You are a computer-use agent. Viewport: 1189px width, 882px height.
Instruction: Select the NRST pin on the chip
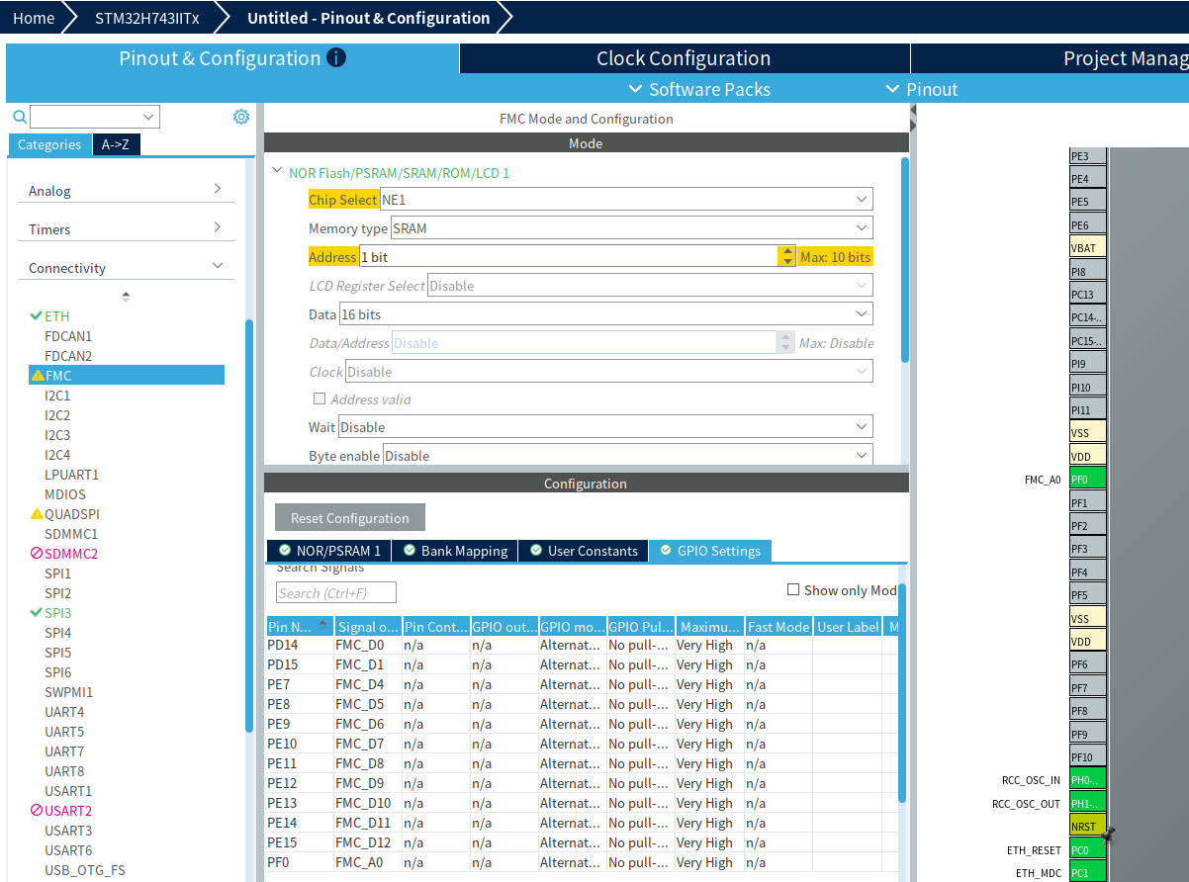1087,826
